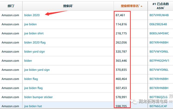Open search term biden 2020 flag
Viewport: 173px width, 109px height.
tap(35, 43)
